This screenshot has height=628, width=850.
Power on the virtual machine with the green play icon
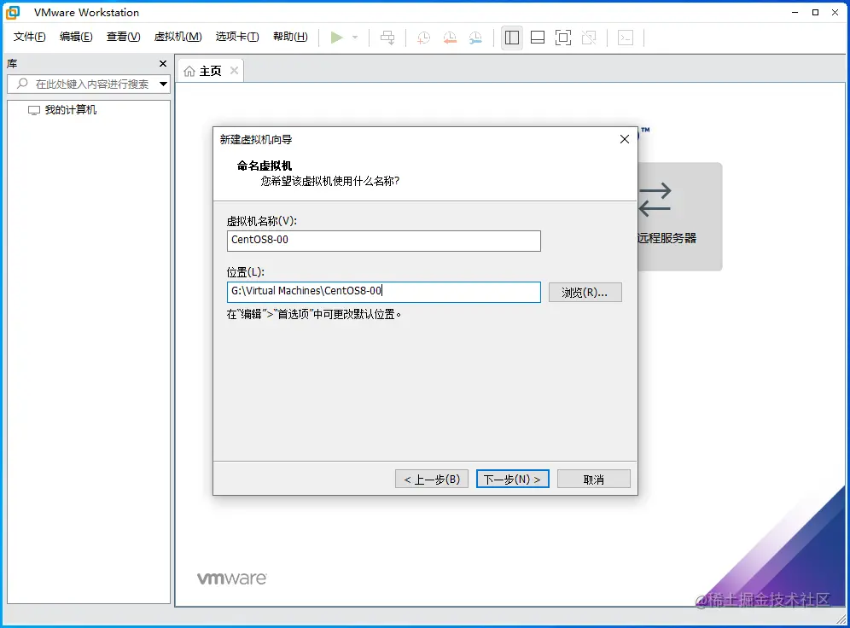tap(336, 38)
